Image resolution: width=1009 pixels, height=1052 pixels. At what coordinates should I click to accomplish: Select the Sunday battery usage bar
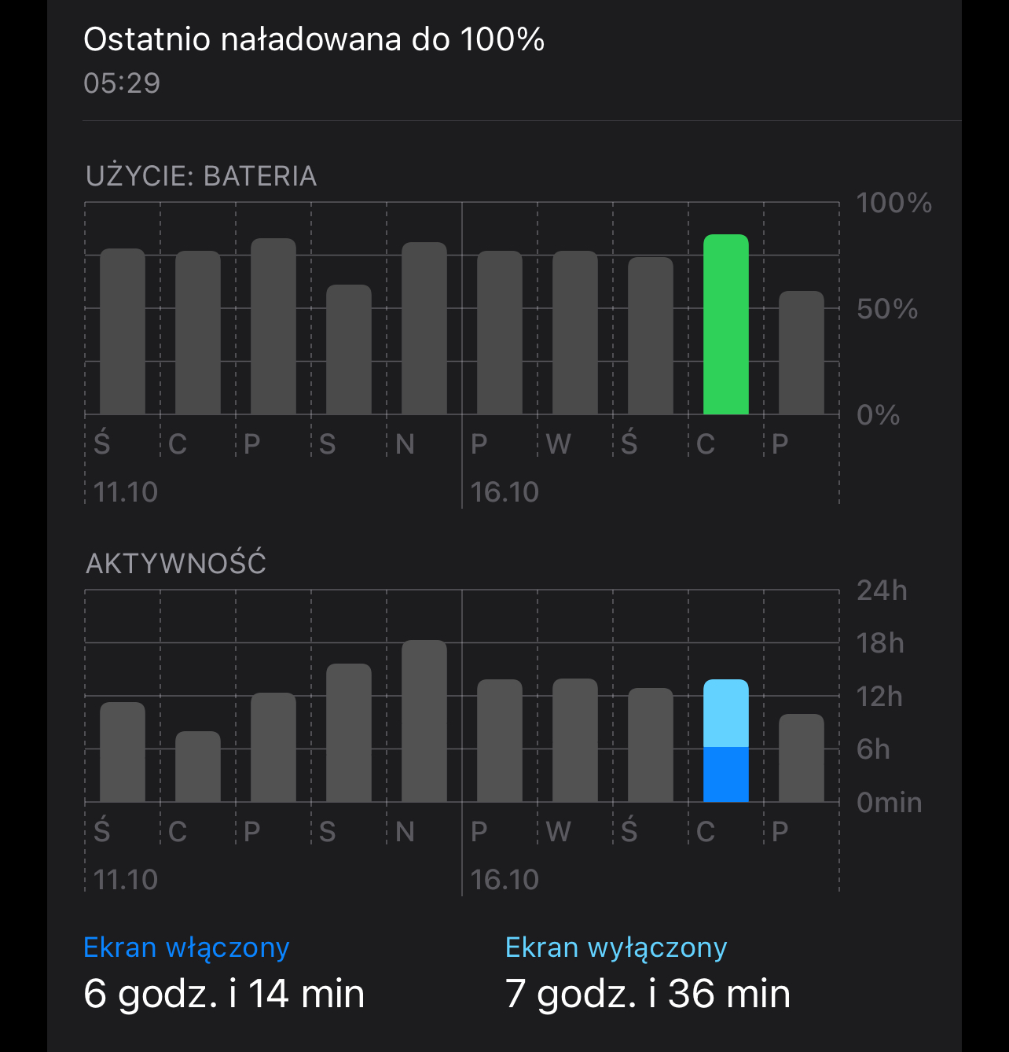click(424, 328)
